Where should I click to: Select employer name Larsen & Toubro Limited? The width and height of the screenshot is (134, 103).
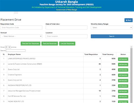pyautogui.click(x=25, y=64)
